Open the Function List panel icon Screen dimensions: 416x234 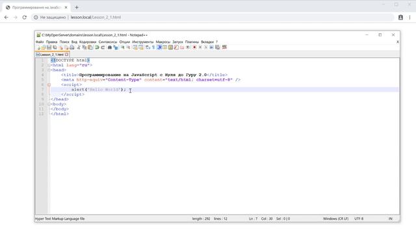tap(176, 47)
